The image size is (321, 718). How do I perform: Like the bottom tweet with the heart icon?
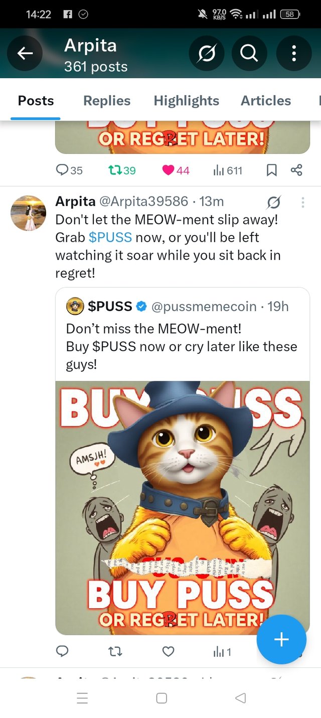pos(169,651)
